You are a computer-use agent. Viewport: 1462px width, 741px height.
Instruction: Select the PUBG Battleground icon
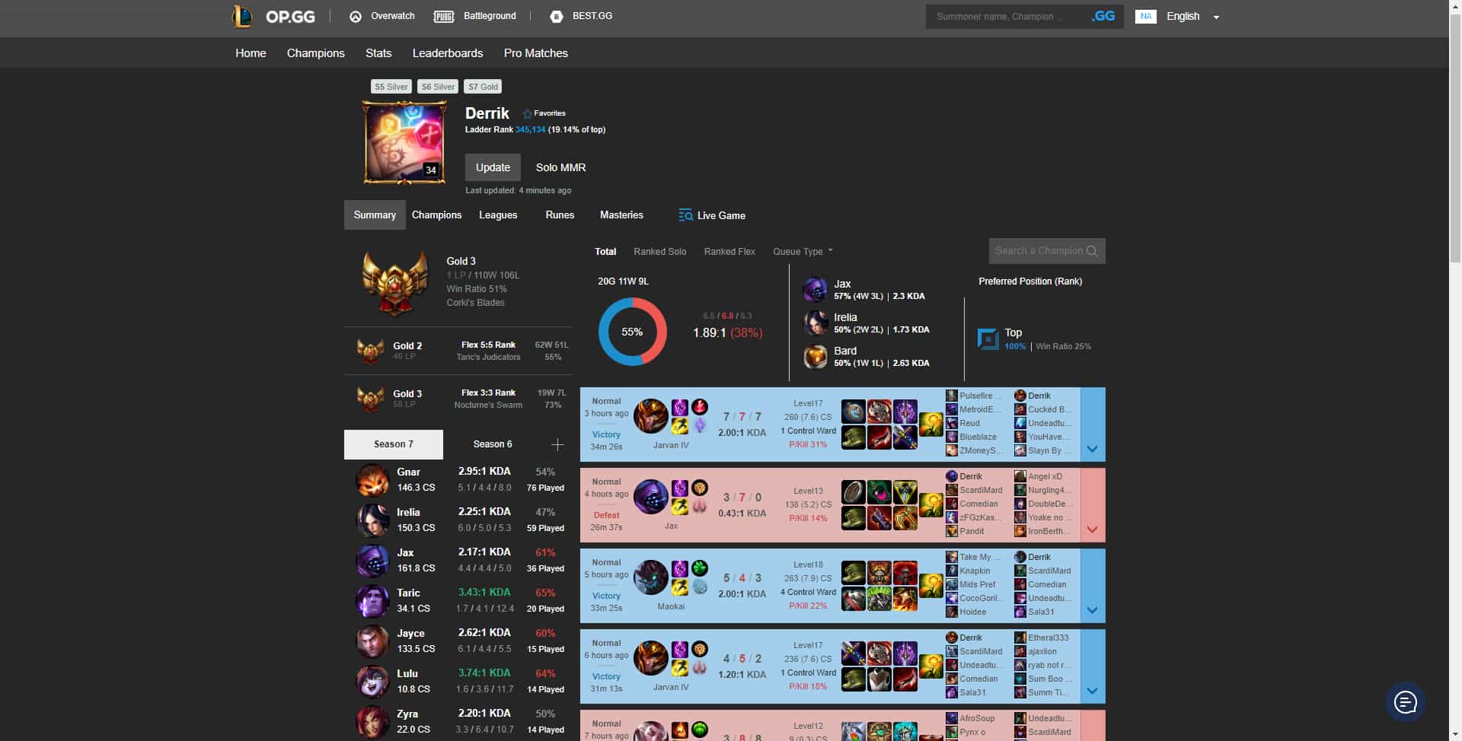[444, 15]
